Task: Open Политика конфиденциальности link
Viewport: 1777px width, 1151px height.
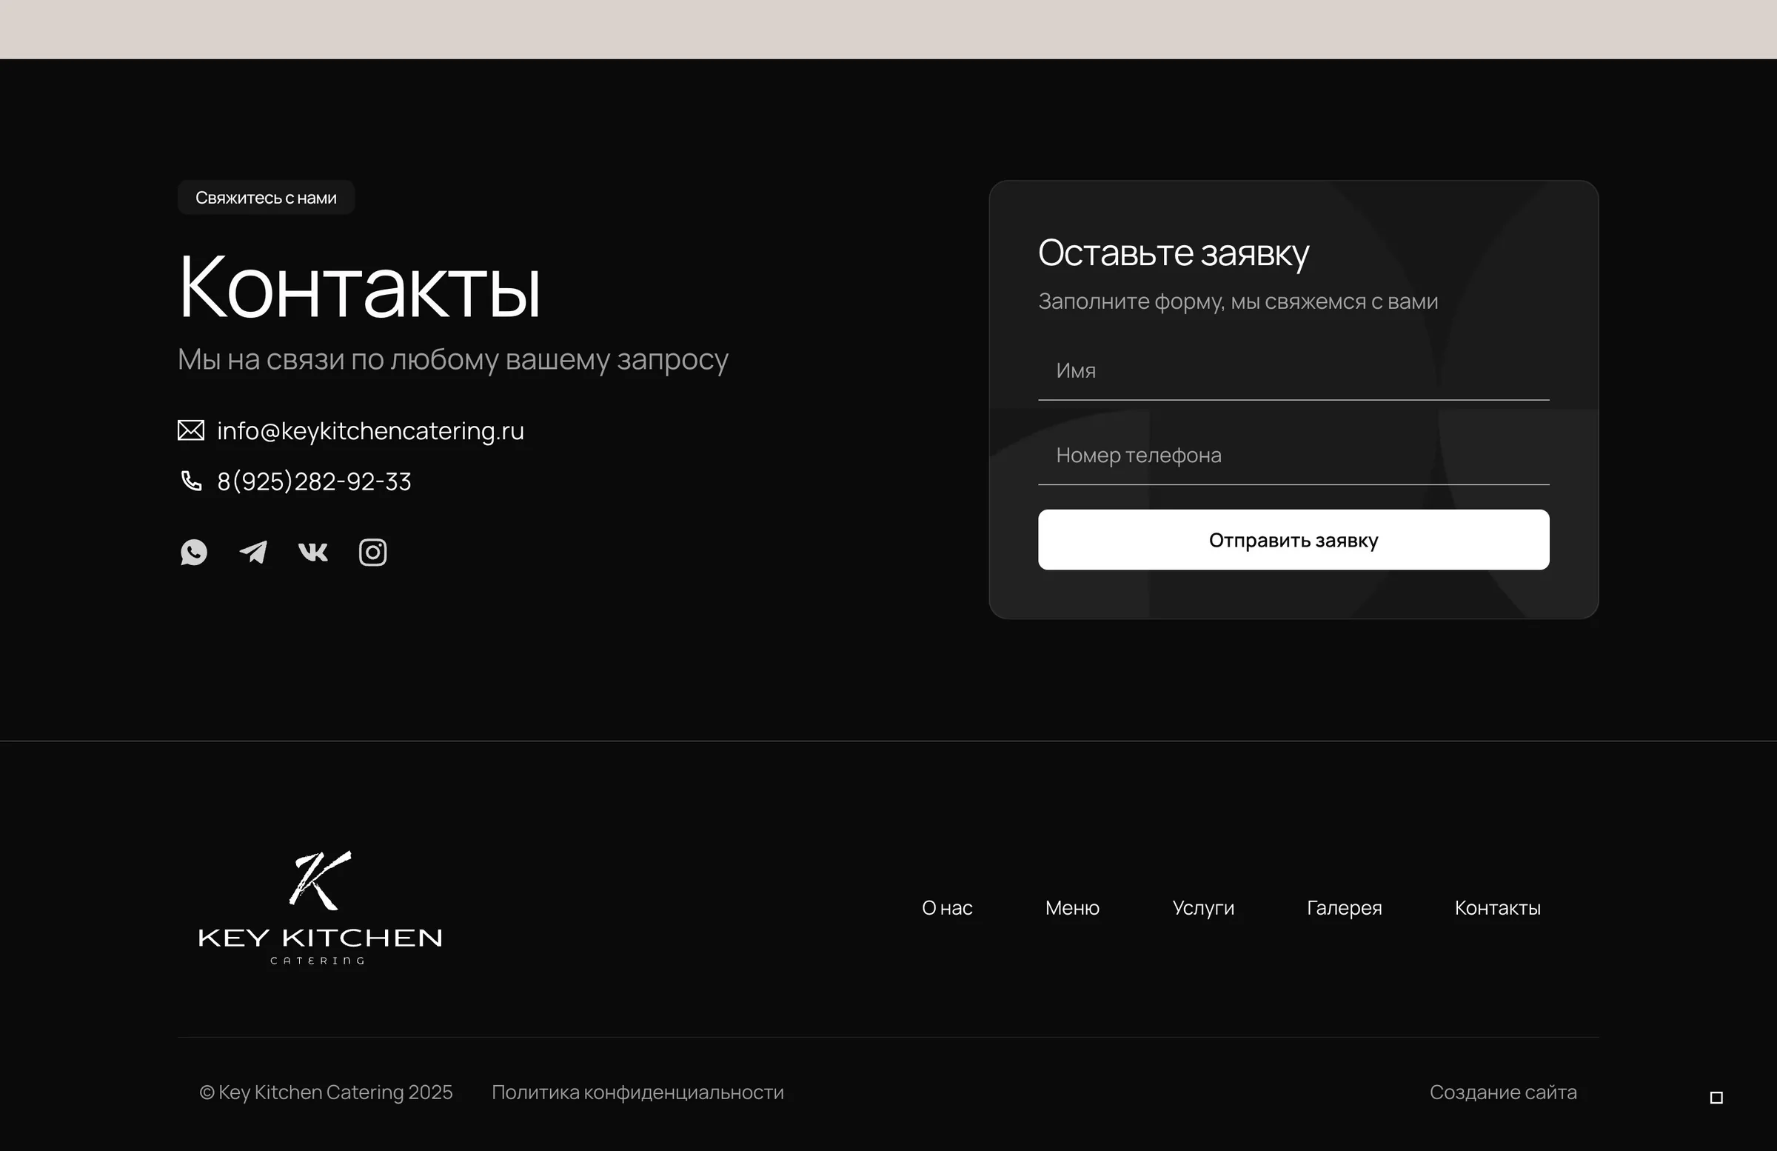Action: coord(637,1092)
